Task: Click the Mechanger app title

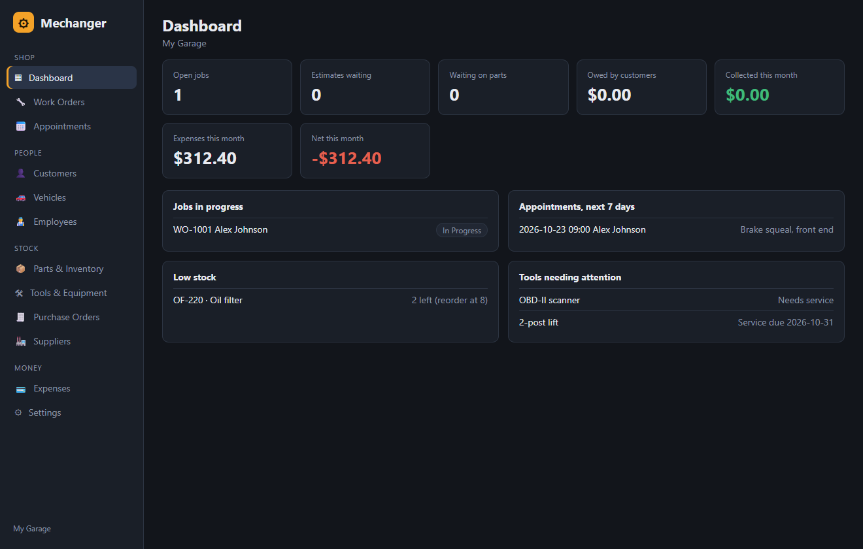Action: 73,23
